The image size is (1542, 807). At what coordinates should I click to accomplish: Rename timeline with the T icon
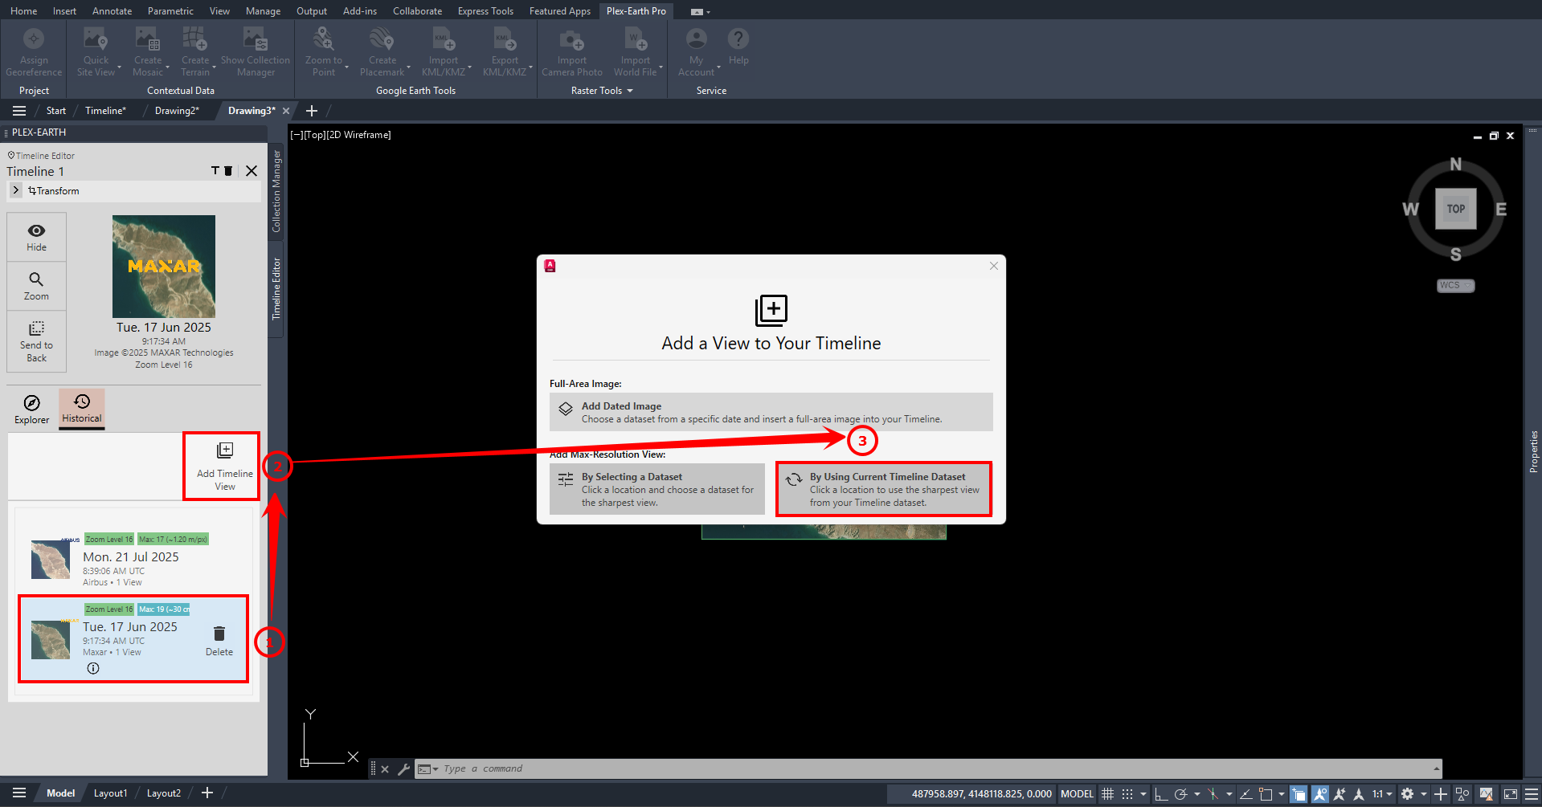pyautogui.click(x=215, y=171)
